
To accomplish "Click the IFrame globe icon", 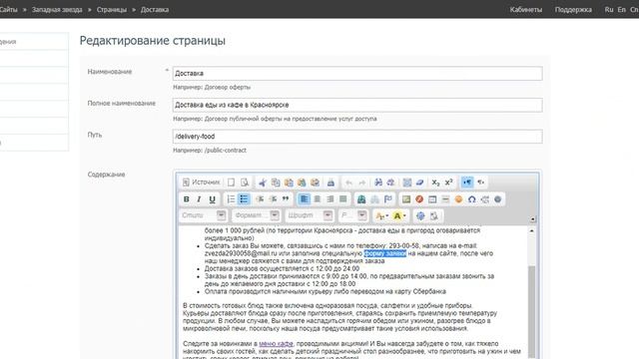I will 497,199.
